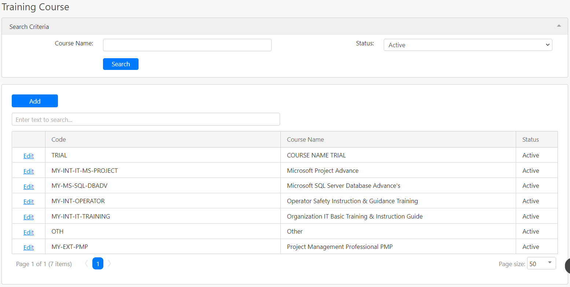This screenshot has height=287, width=570.
Task: Select 'Project Management Professional PMP' cell
Action: 398,247
